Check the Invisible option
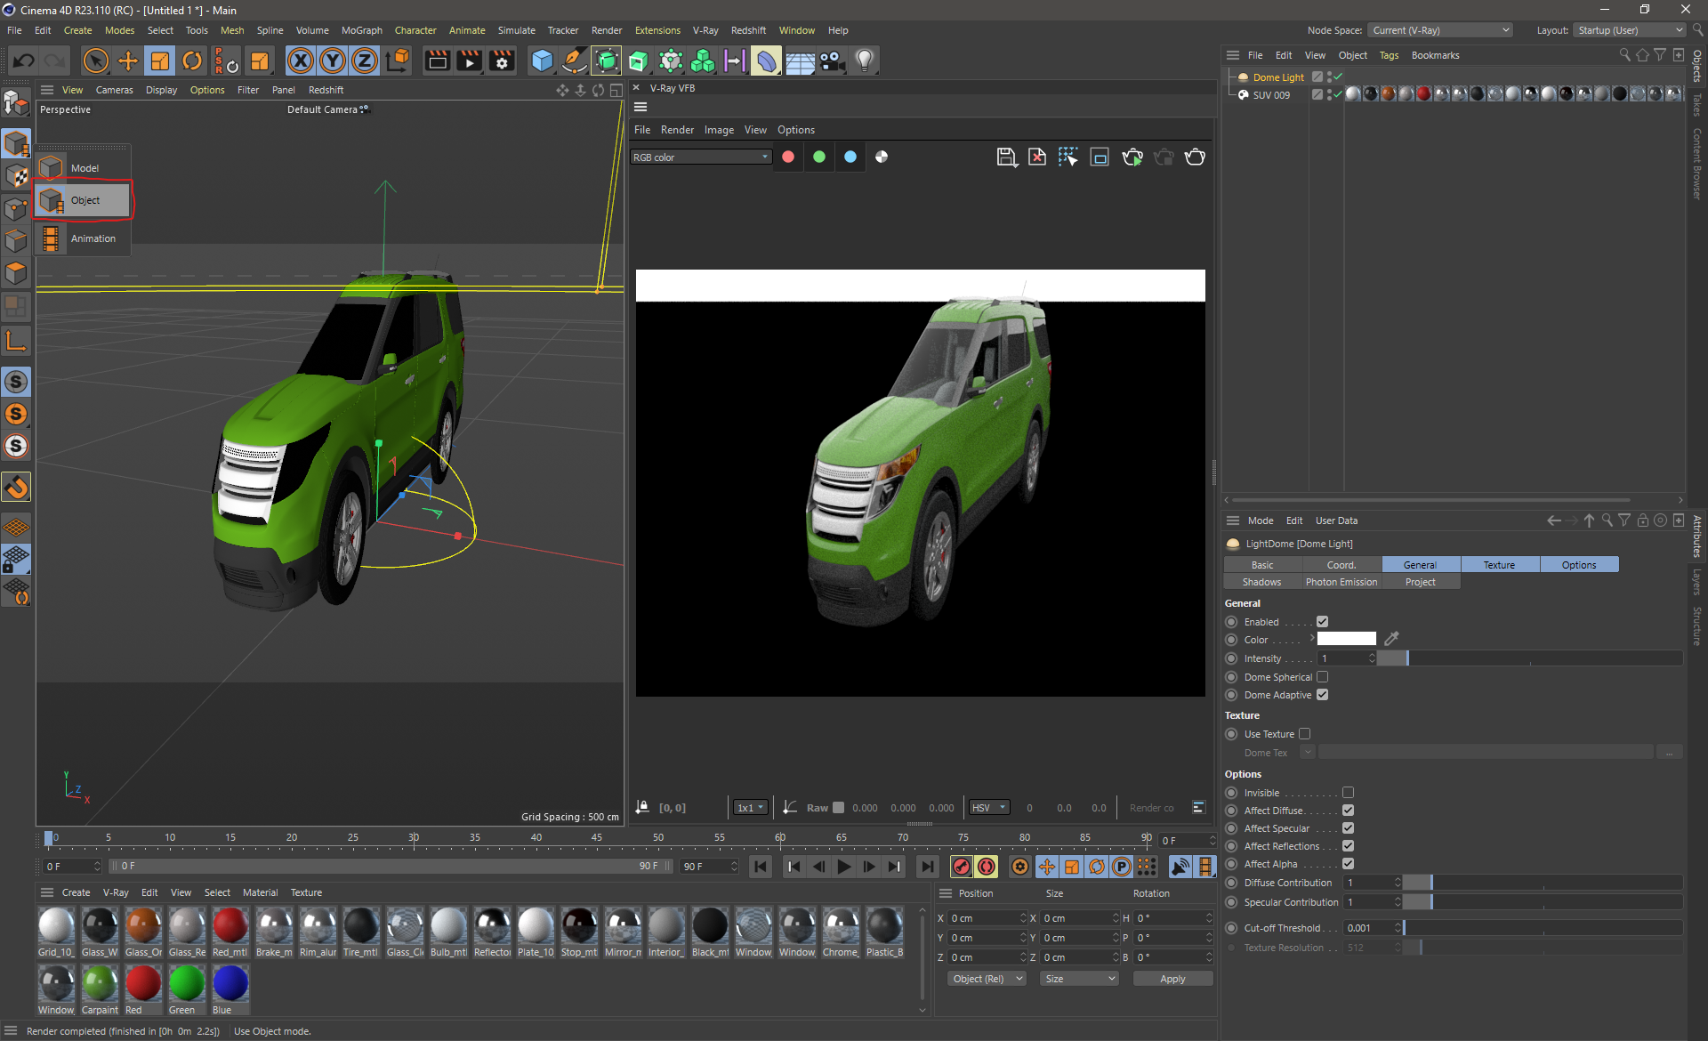Image resolution: width=1708 pixels, height=1041 pixels. [1348, 793]
